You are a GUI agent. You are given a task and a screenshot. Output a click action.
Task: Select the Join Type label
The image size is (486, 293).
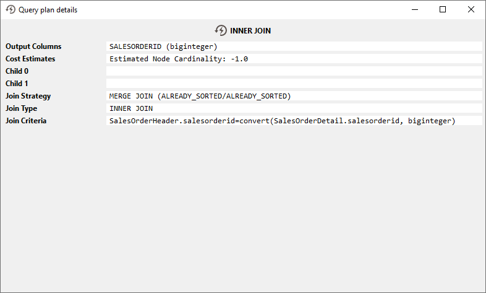point(22,108)
